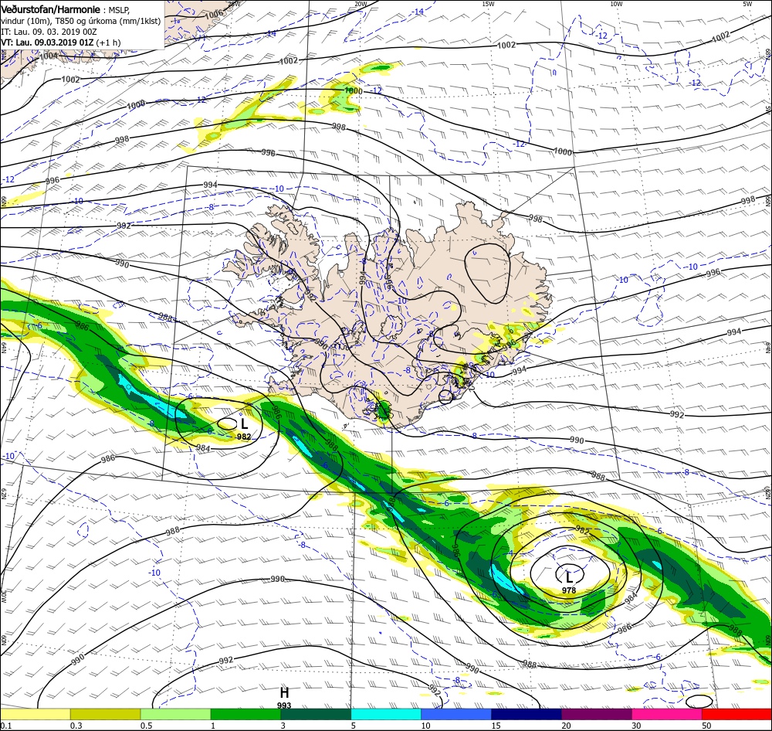772x731 pixels.
Task: Choose the cyan 5 mm legend swatch
Action: pyautogui.click(x=386, y=714)
